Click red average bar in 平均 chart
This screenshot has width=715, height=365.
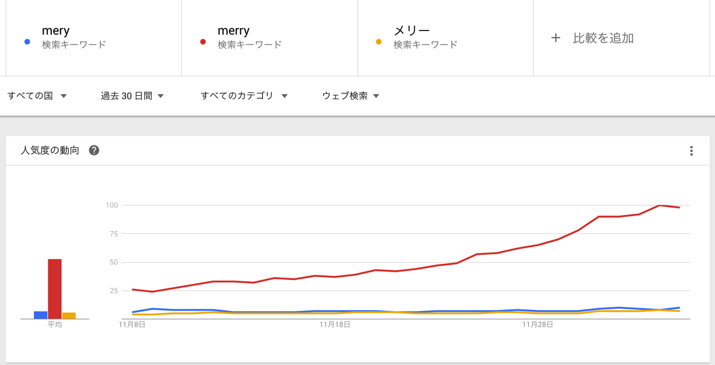click(x=55, y=289)
